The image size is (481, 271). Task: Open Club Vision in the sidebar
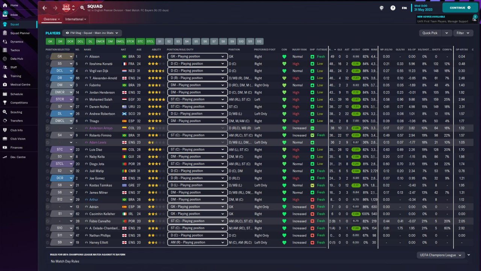[x=18, y=139]
